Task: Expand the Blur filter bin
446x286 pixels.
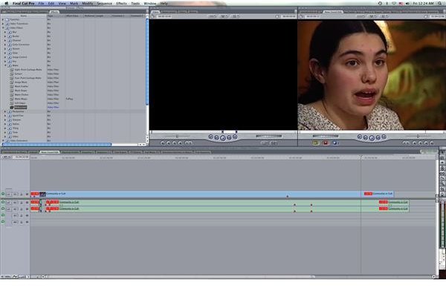Action: [5, 32]
